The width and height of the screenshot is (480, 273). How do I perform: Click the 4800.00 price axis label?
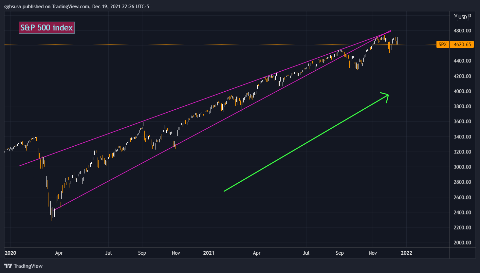pyautogui.click(x=462, y=31)
